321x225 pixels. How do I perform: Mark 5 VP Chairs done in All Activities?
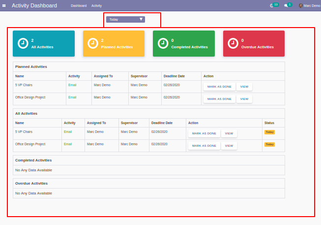click(204, 133)
